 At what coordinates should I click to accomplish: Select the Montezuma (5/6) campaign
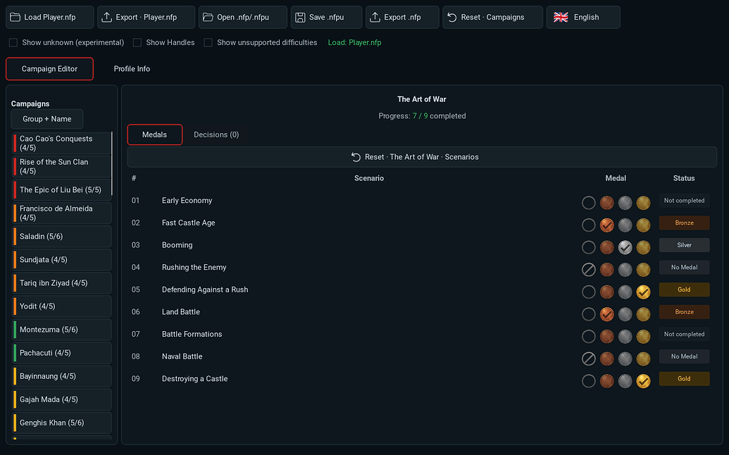tap(62, 330)
